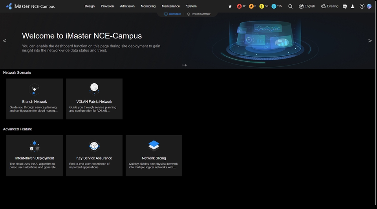Image resolution: width=377 pixels, height=209 pixels.
Task: Select the second banner pagination dot
Action: pos(185,66)
